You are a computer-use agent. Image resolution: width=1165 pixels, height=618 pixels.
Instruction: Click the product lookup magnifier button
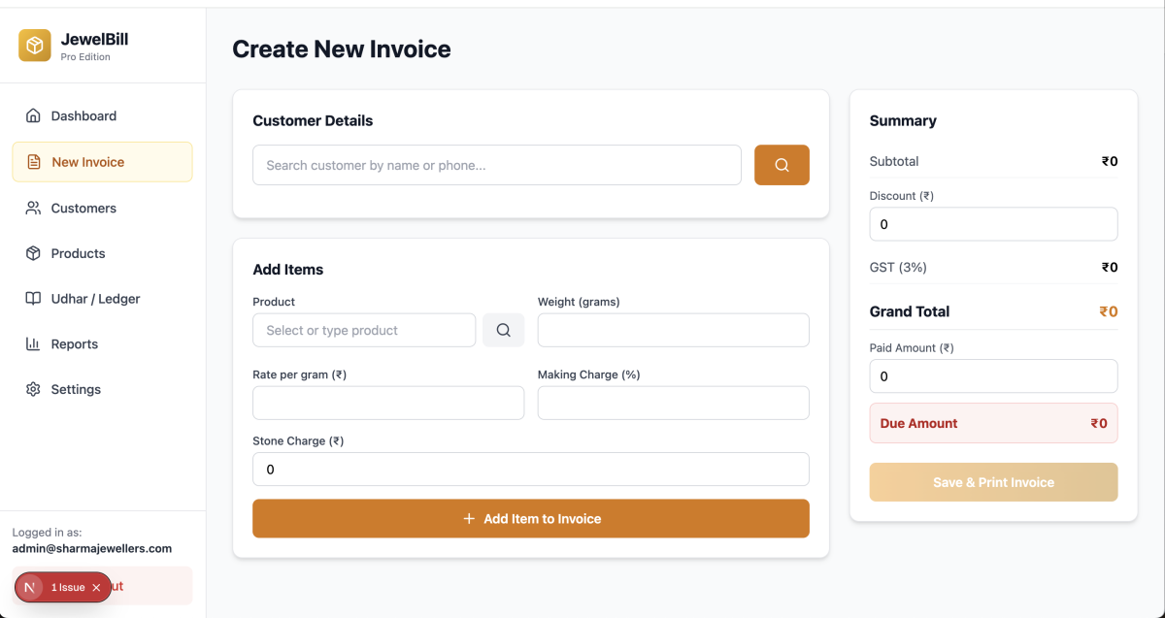click(x=504, y=331)
